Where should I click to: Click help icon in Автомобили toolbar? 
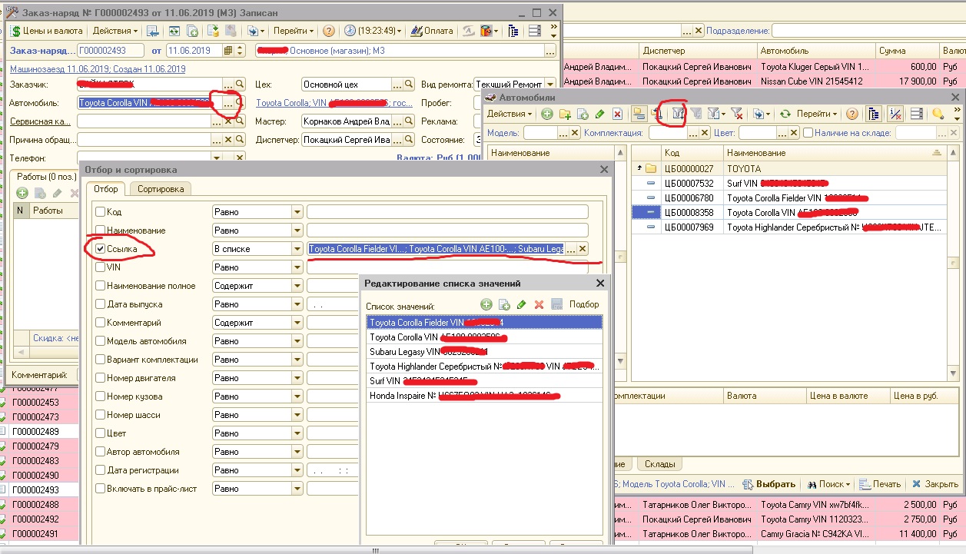pos(852,114)
